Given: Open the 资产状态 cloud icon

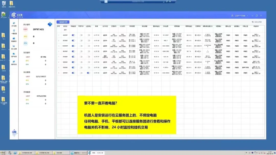Looking at the screenshot, I should pos(14,55).
